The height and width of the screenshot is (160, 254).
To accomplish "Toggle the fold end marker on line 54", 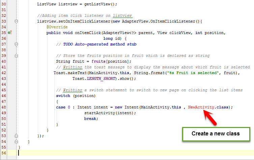I will point(17,141).
